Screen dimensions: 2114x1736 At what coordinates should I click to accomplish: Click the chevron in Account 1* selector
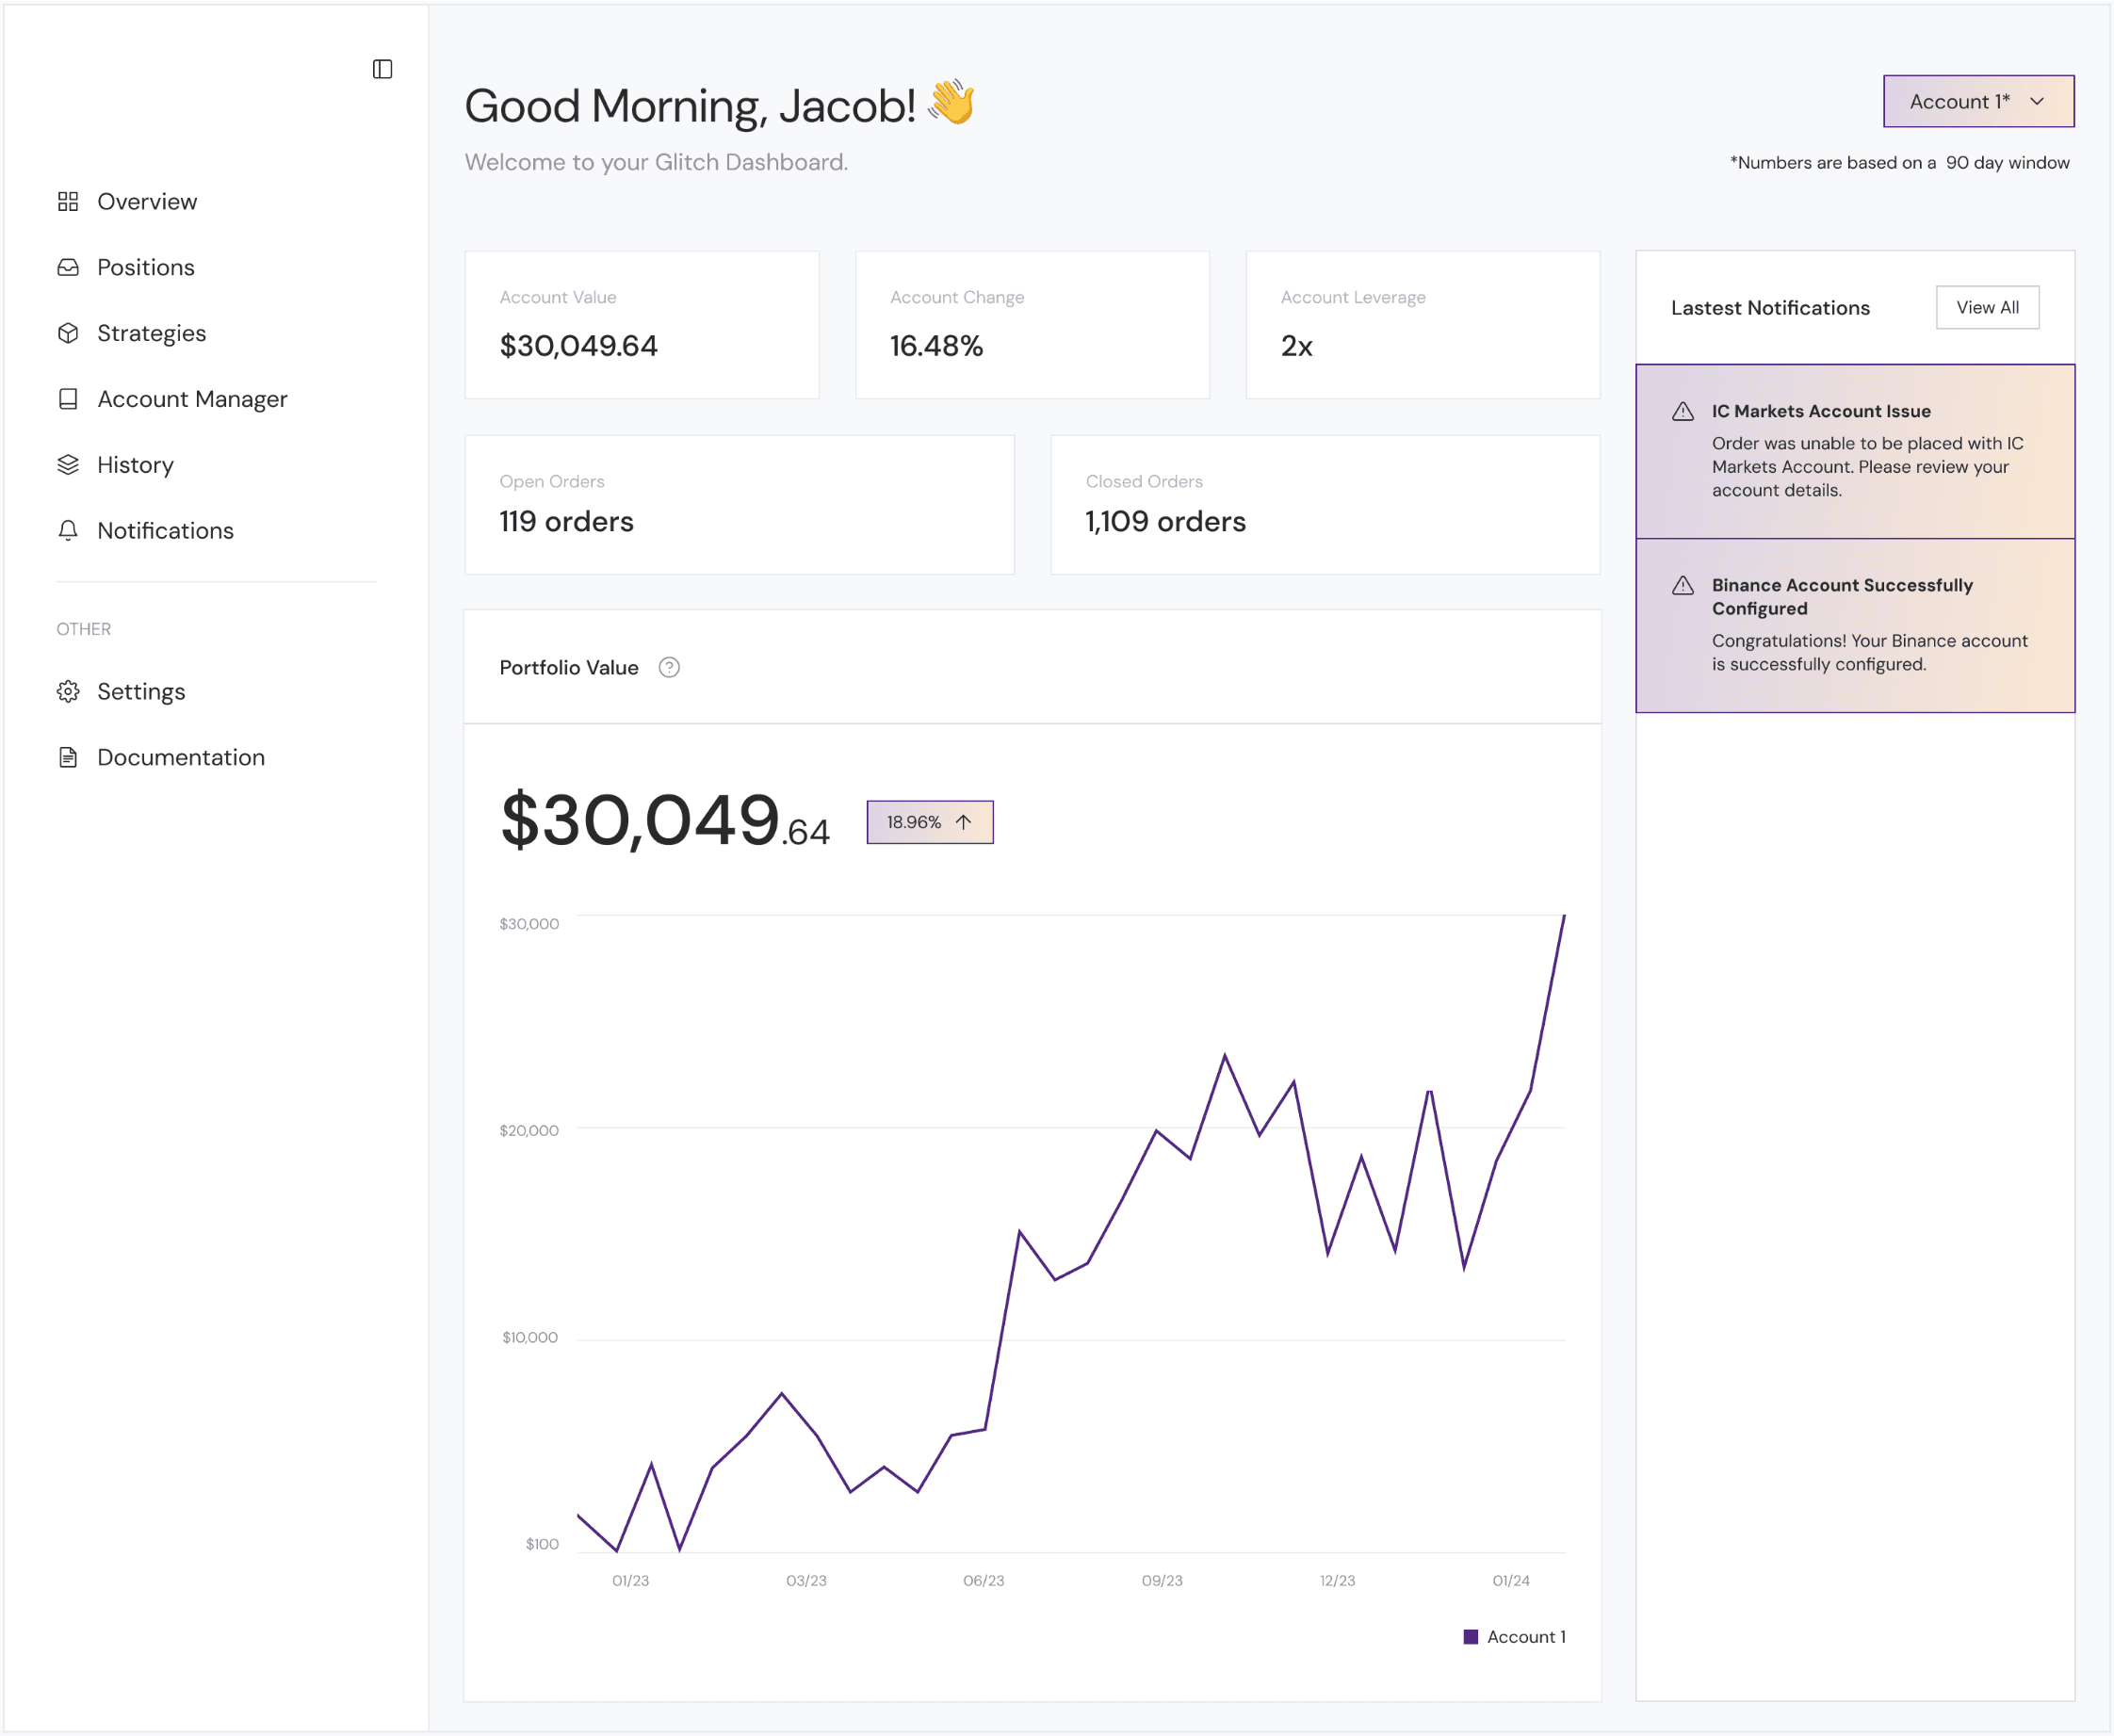pyautogui.click(x=2037, y=102)
